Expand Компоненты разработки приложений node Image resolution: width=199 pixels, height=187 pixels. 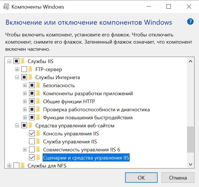click(25, 93)
